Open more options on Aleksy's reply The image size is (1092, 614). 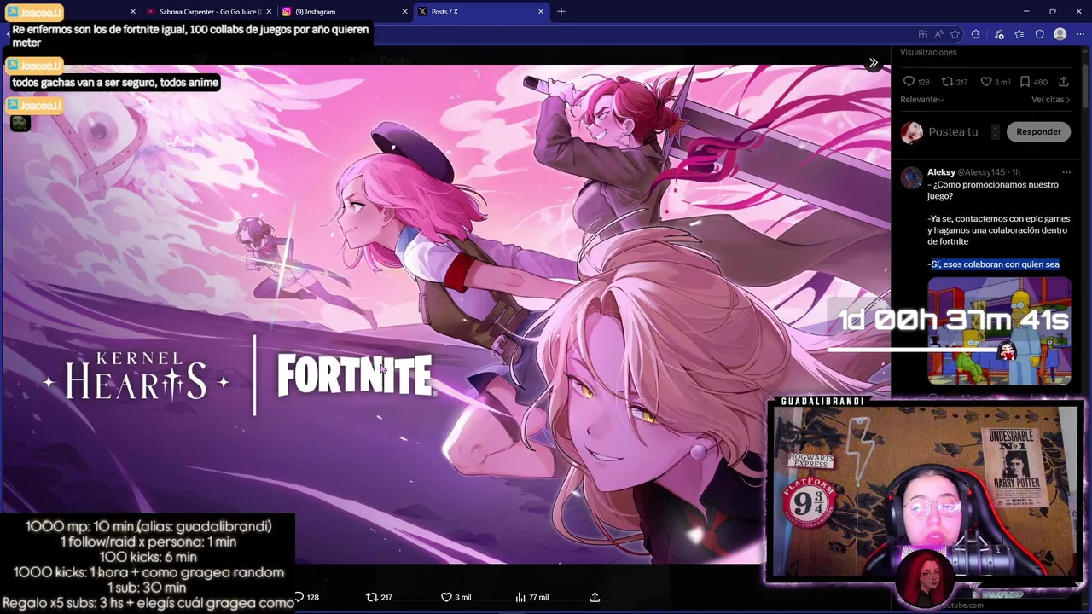point(1066,172)
